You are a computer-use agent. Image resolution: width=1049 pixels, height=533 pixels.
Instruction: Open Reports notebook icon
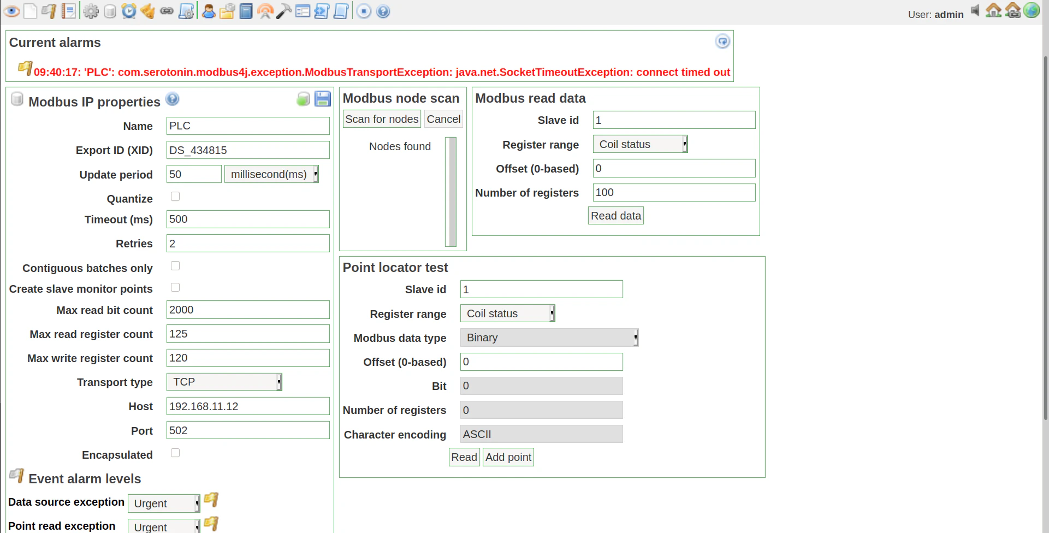click(x=69, y=11)
